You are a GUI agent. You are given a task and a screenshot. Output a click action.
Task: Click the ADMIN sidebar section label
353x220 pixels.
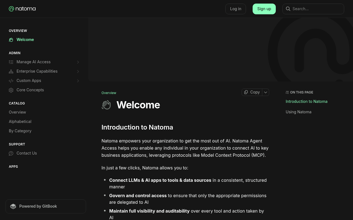point(15,53)
